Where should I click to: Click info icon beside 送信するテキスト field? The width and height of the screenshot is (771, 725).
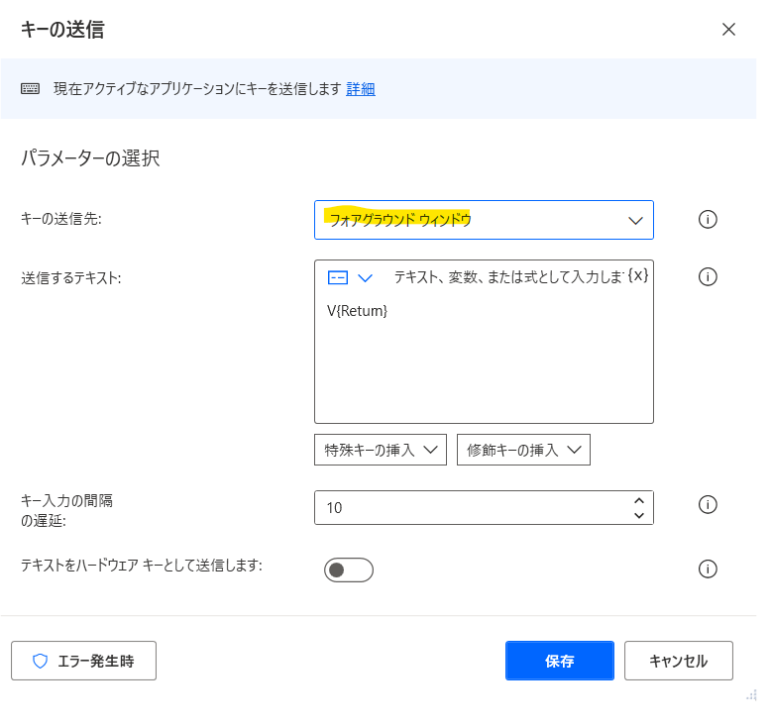[708, 276]
